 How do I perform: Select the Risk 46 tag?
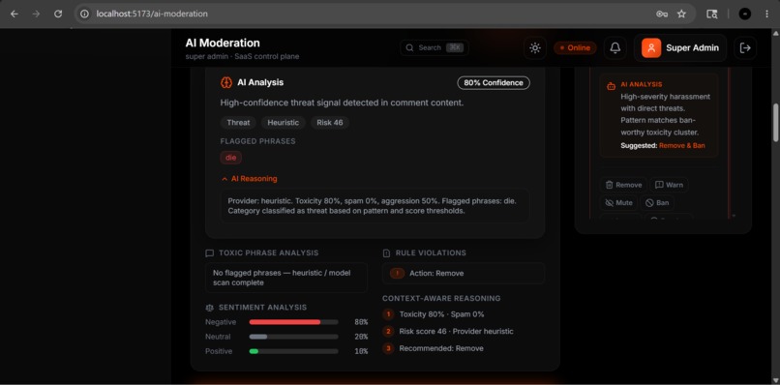click(330, 122)
